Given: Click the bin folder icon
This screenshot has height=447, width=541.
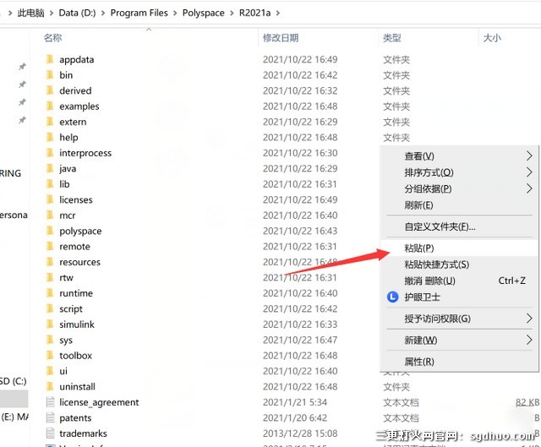Looking at the screenshot, I should tap(50, 75).
